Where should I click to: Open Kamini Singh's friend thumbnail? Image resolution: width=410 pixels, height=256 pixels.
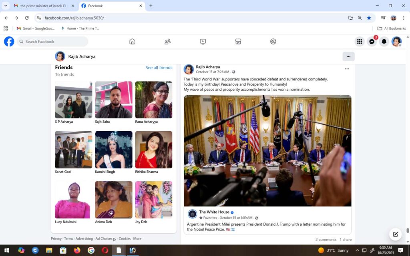click(x=114, y=150)
